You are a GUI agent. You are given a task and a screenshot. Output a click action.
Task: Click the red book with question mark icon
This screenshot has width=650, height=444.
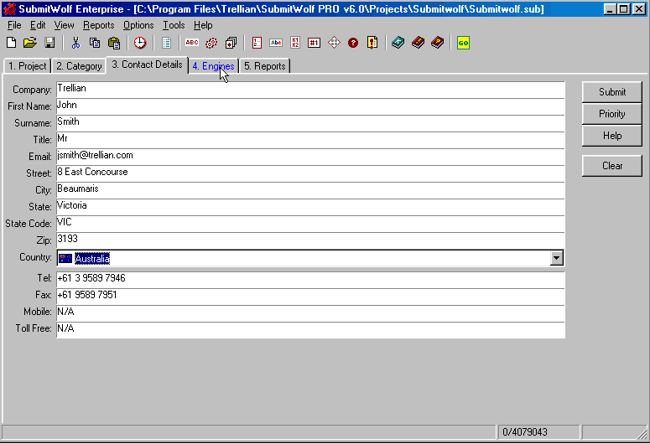437,43
